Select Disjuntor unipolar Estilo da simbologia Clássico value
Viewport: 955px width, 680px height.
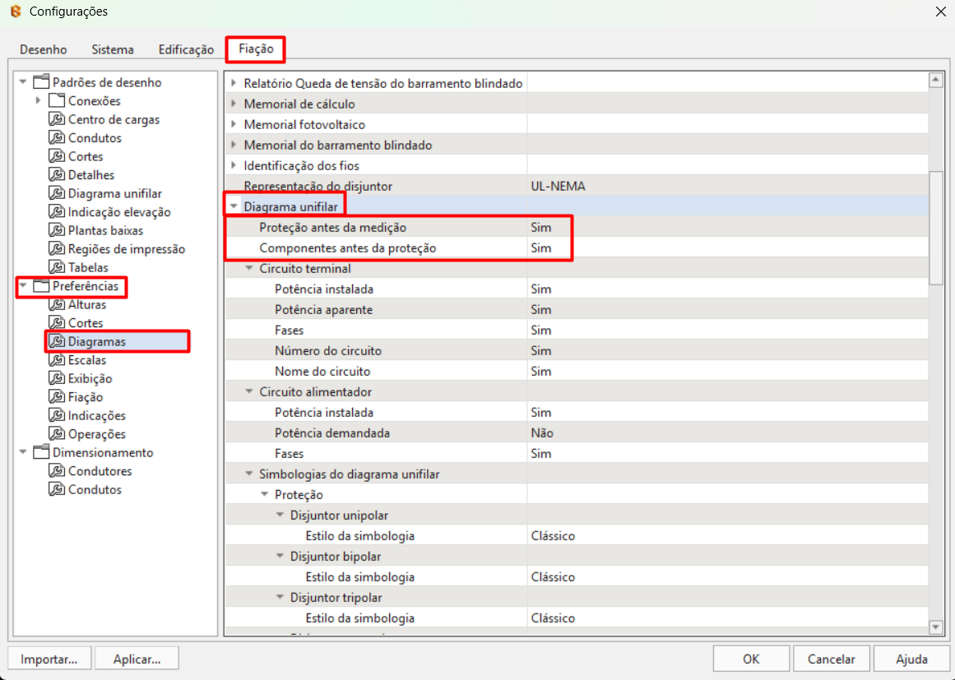click(553, 536)
